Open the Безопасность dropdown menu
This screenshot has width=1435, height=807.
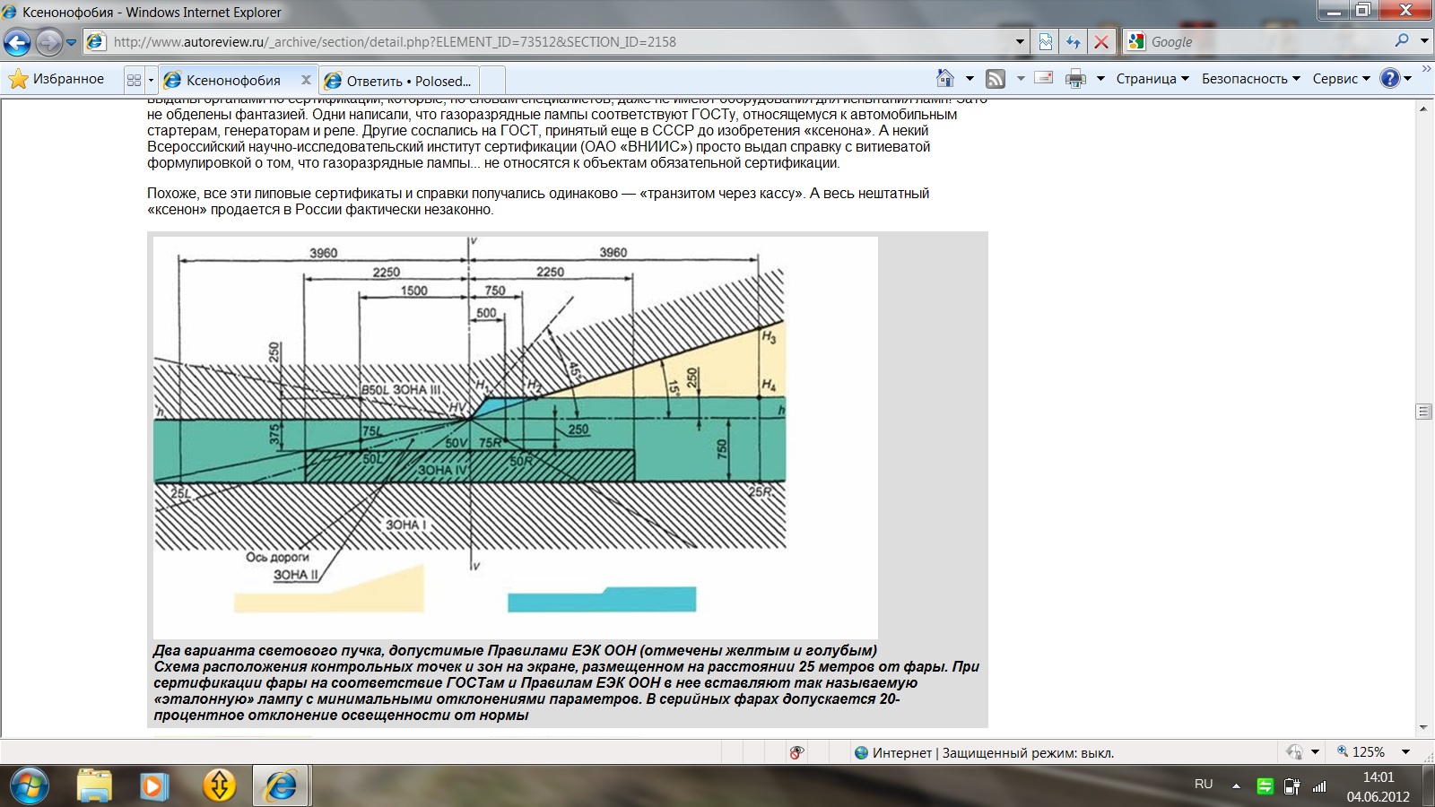pos(1250,79)
